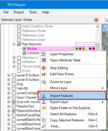Click the Zoom to Layer magnifier icon
The height and width of the screenshot is (131, 108).
click(44, 82)
